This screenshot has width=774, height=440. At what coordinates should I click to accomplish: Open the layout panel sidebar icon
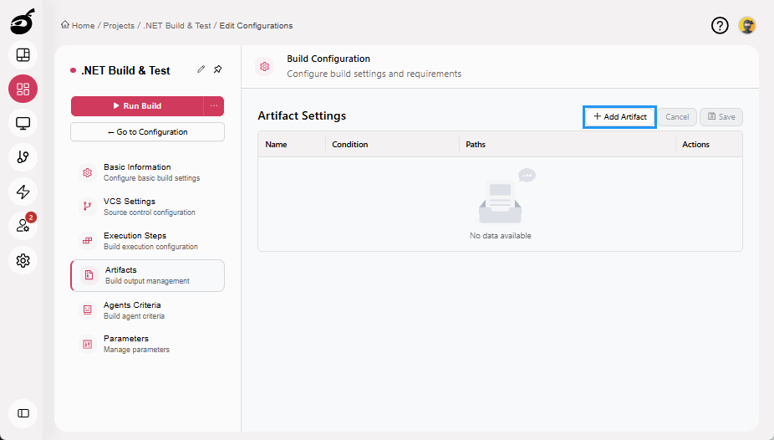(x=23, y=55)
